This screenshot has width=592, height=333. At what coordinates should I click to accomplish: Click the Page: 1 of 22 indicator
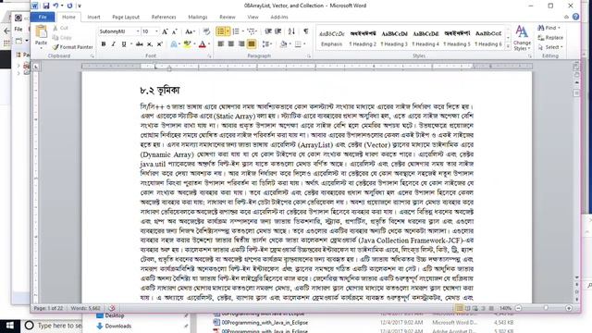click(x=48, y=308)
